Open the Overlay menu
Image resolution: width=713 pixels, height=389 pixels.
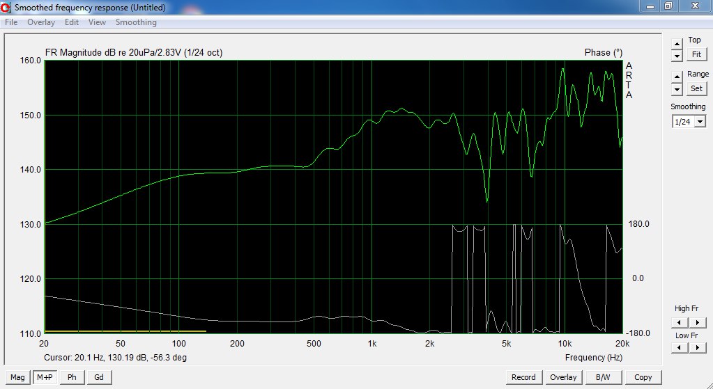[41, 22]
